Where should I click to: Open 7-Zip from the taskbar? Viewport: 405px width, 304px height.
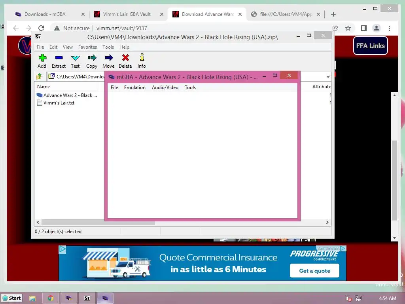(x=87, y=298)
